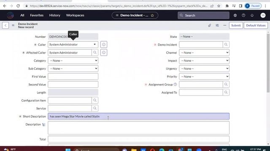Expand the Sub Category dropdown
This screenshot has height=151, width=270.
[73, 68]
